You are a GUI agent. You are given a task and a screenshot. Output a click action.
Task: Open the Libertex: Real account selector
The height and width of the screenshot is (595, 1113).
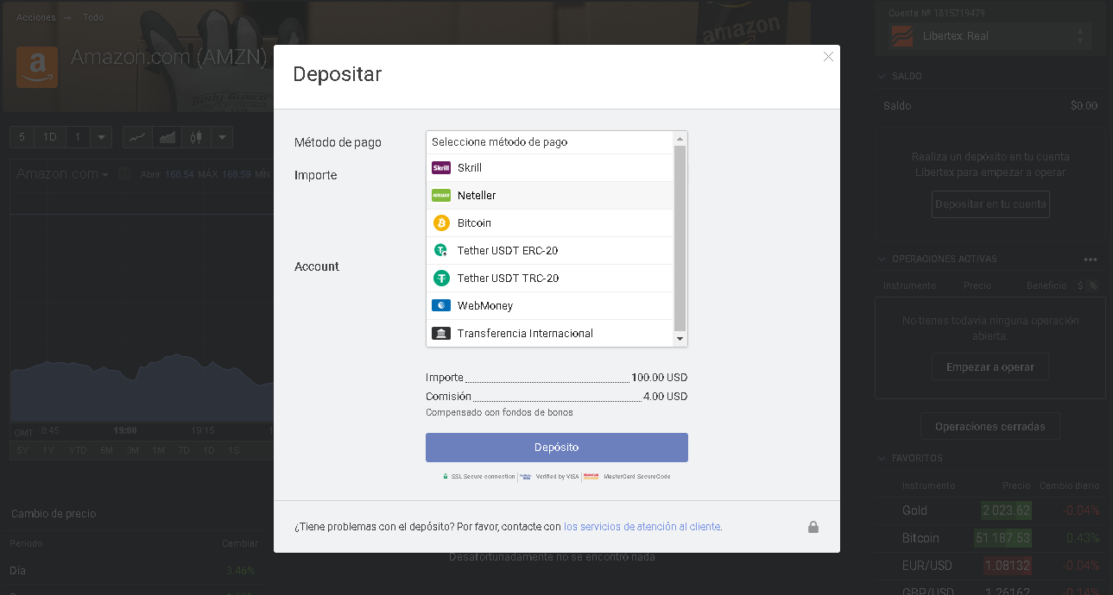pyautogui.click(x=990, y=36)
